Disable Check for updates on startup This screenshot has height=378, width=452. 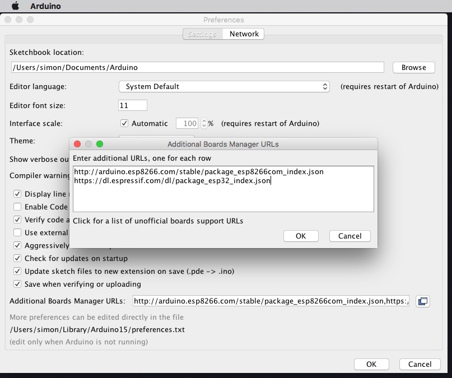tap(17, 258)
